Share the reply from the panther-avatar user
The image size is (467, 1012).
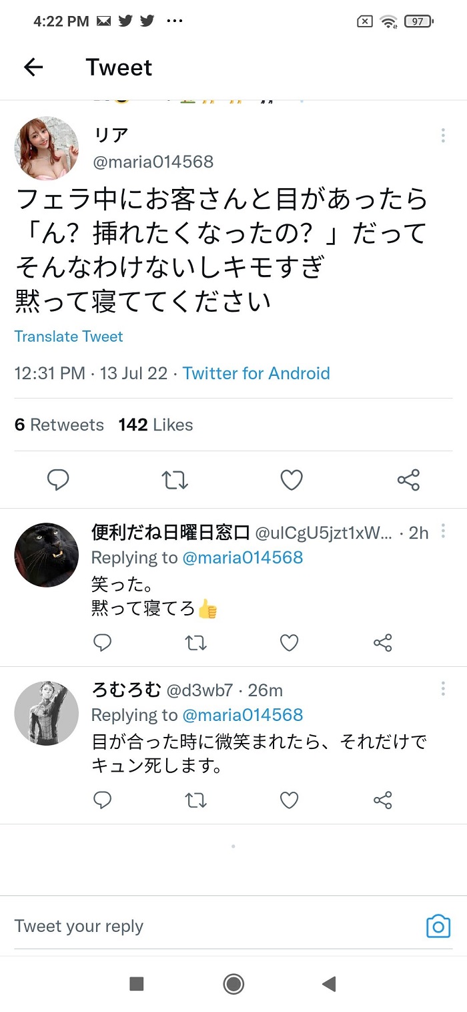pos(383,643)
